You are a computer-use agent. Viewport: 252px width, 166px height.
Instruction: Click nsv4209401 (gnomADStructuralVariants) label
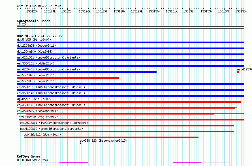pyautogui.click(x=48, y=69)
